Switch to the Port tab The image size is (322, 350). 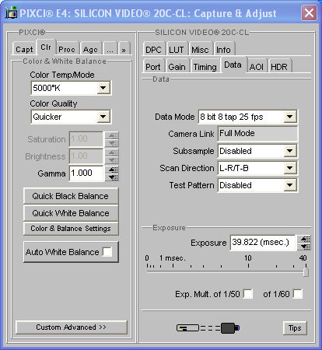[153, 67]
